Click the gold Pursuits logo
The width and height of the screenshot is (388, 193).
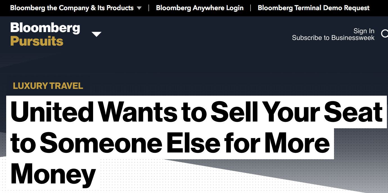click(37, 41)
